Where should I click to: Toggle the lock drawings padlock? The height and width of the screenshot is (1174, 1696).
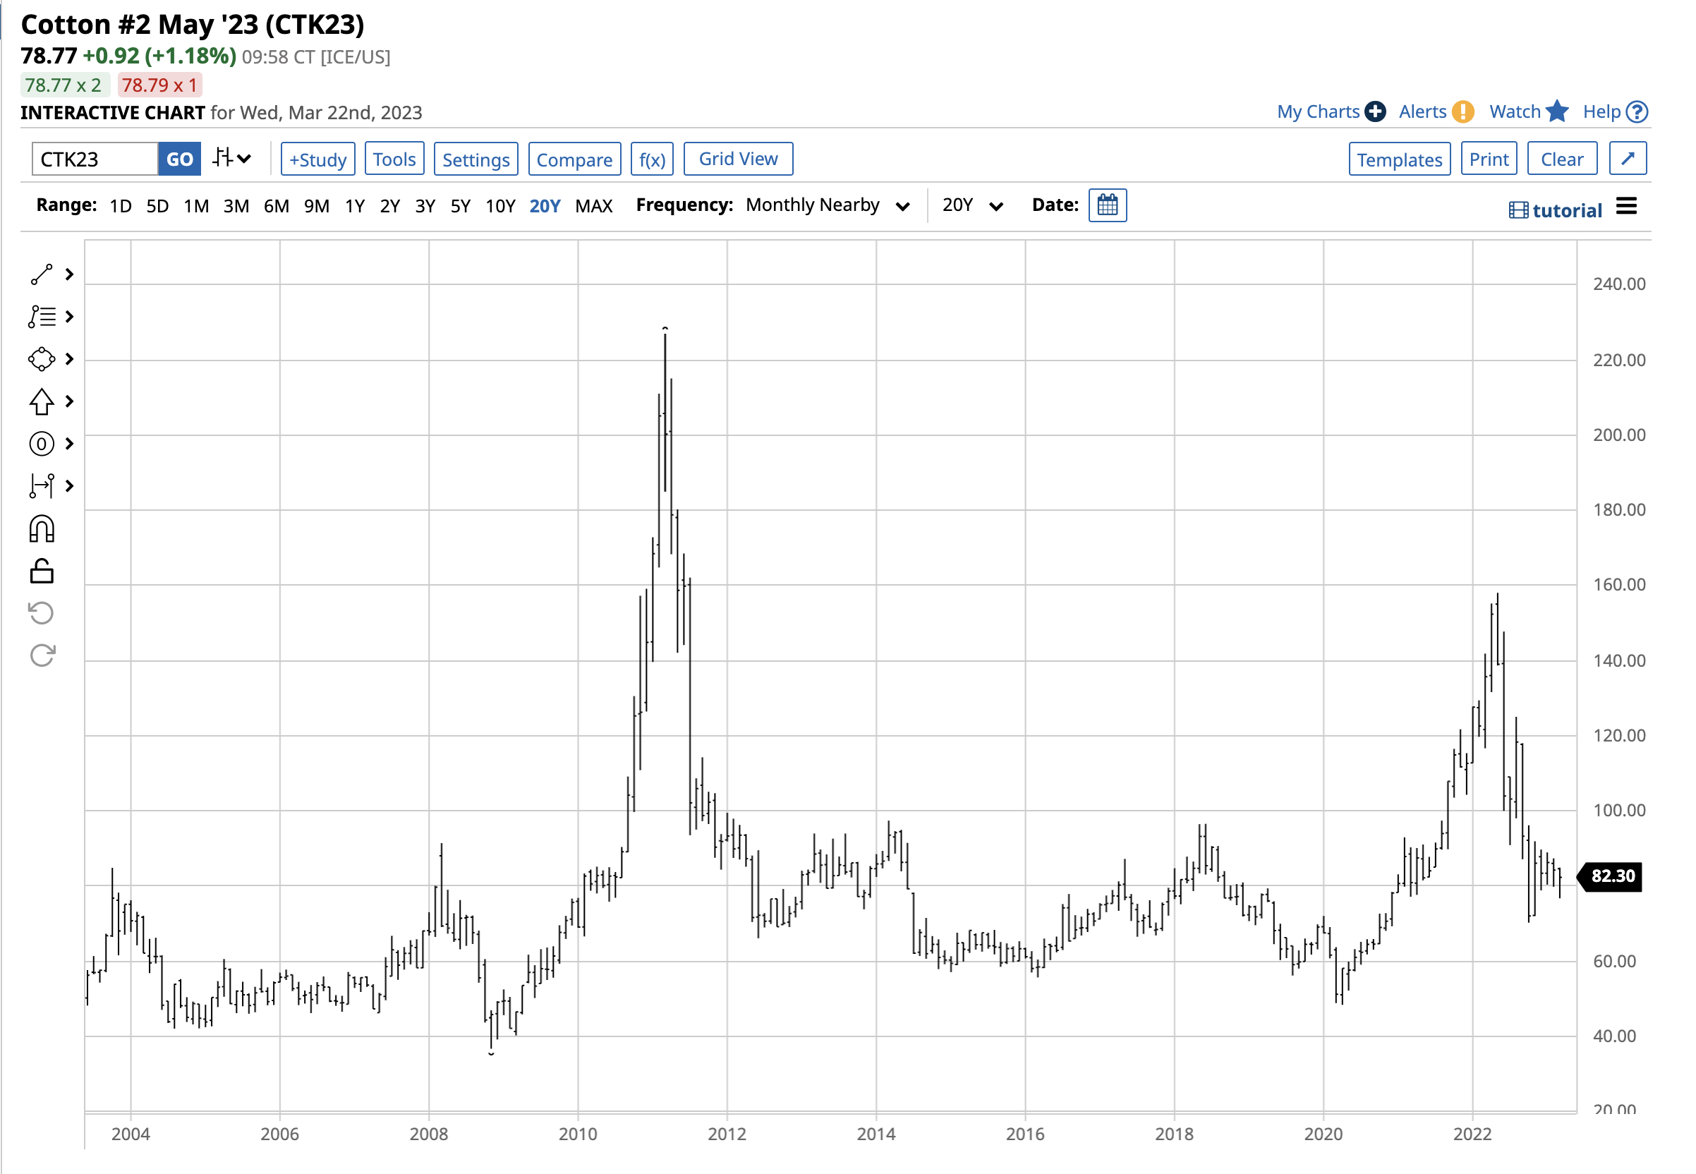42,571
